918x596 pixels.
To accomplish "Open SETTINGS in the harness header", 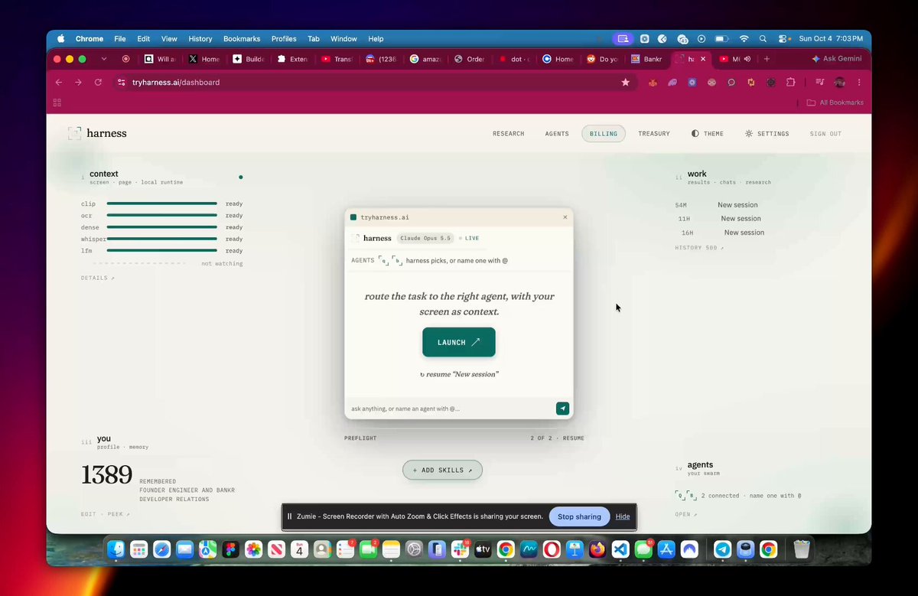I will 767,134.
